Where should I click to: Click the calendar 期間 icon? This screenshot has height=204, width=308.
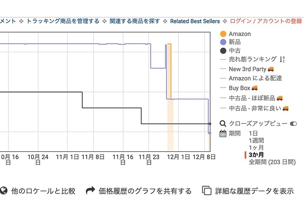[x=223, y=134]
